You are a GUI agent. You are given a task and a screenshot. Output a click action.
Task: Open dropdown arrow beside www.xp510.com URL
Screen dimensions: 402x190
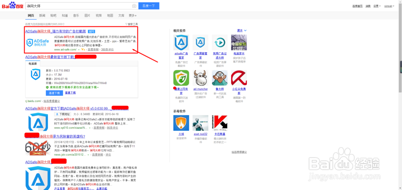coord(90,127)
